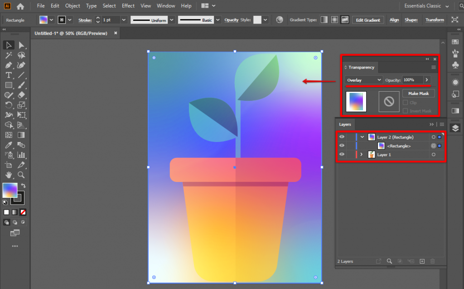Expand Layer 1 in the Layers panel

click(x=361, y=154)
